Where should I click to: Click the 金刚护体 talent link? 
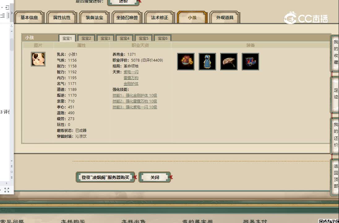point(131,84)
